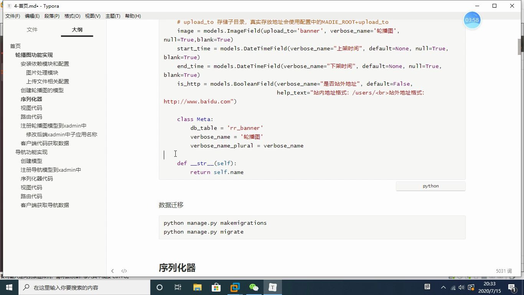
Task: Select 安装依赖模块和配置 outline entry
Action: [x=45, y=64]
